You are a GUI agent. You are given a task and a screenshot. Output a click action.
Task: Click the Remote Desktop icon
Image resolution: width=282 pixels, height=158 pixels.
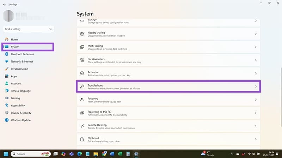point(82,126)
